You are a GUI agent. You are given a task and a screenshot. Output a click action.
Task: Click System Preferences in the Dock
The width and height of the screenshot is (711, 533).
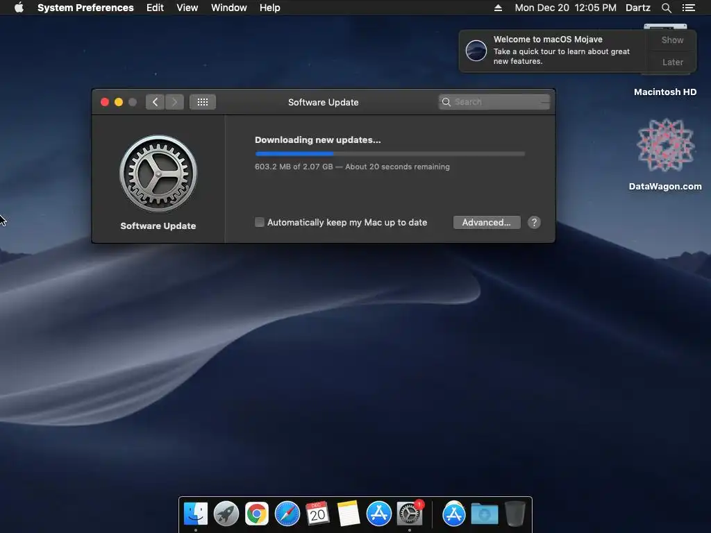point(410,514)
